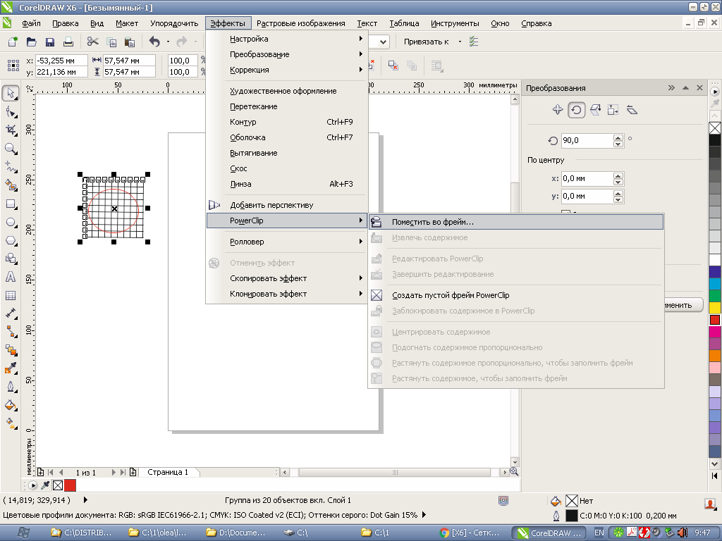The image size is (722, 541).
Task: Edit the rotation angle field
Action: tap(587, 141)
